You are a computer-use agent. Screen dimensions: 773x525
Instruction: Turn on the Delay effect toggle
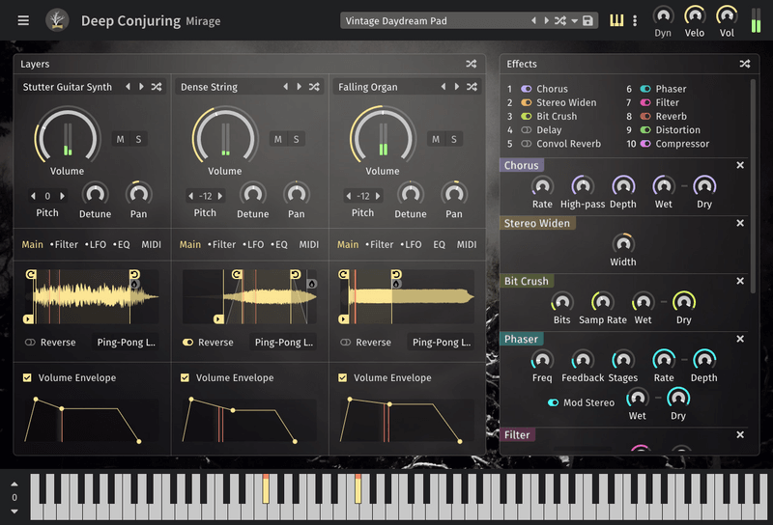pos(526,130)
